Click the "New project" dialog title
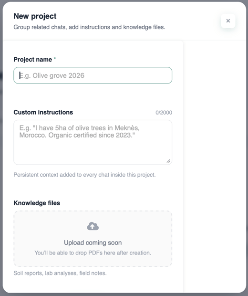The image size is (248, 296). pos(35,16)
